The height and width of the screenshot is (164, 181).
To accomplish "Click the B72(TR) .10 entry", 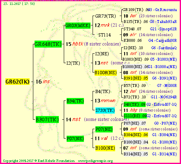I will tap(135, 97).
